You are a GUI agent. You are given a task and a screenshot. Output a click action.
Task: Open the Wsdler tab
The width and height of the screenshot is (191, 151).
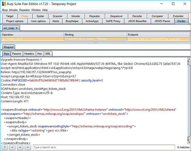point(181,21)
